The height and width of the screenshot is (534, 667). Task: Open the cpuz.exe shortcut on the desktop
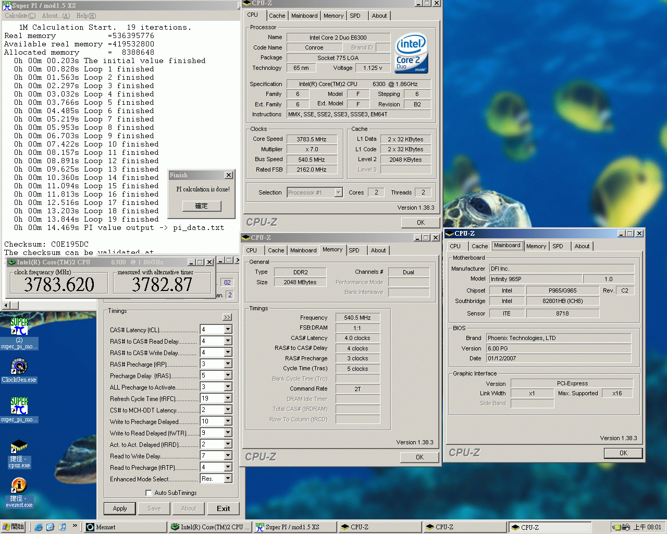(19, 453)
